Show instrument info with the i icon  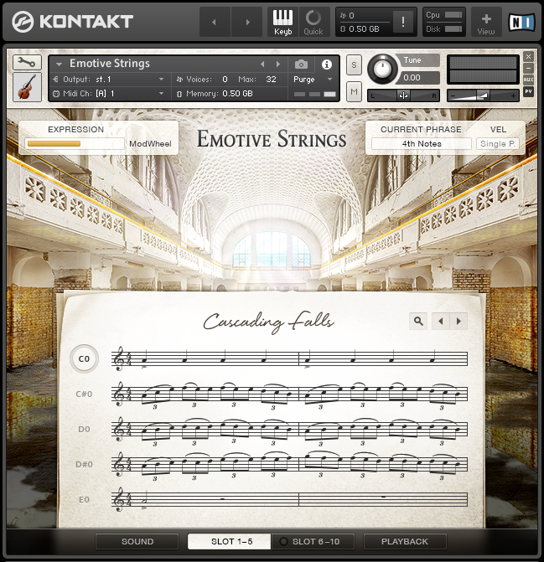[x=326, y=64]
